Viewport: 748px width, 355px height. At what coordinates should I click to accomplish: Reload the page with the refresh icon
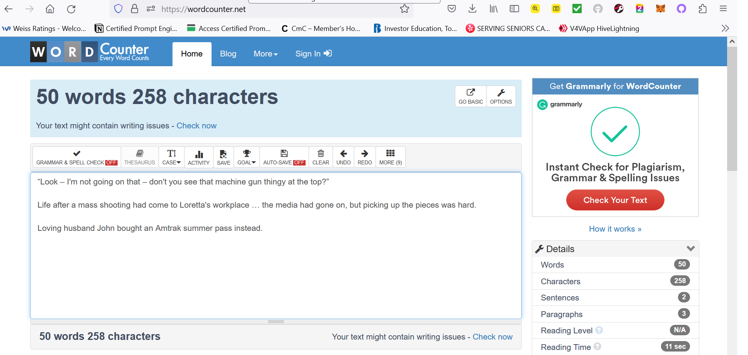coord(71,9)
